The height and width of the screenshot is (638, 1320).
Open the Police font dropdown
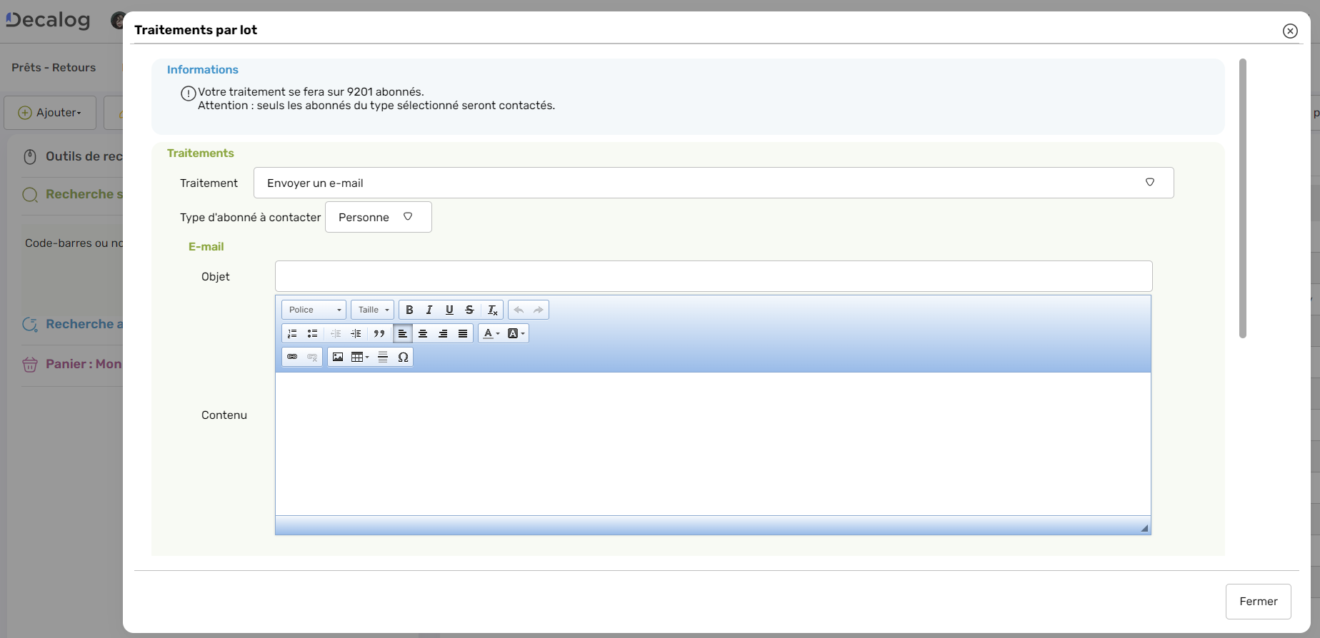[314, 310]
